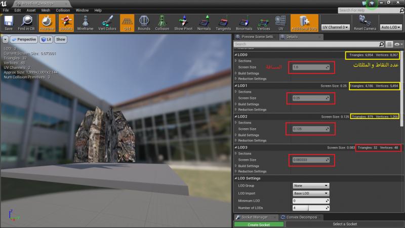Expand Build Settings under LOD0
Viewport: 405px width, 228px height.
point(236,73)
